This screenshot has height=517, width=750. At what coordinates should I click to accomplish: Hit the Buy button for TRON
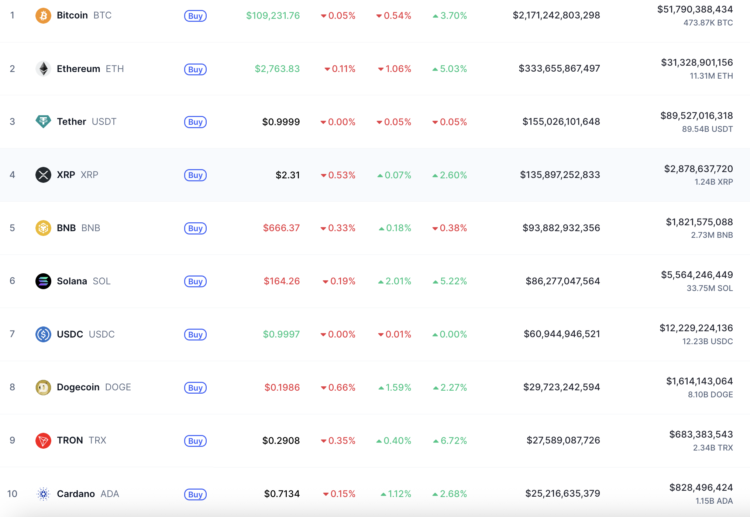195,441
